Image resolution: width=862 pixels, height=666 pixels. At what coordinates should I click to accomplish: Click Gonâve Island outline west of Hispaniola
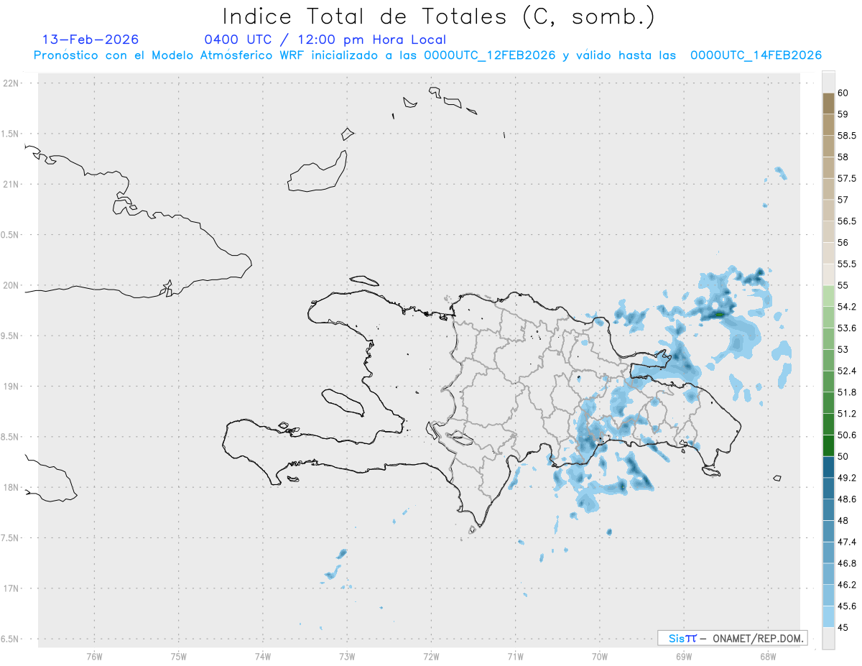[x=342, y=402]
